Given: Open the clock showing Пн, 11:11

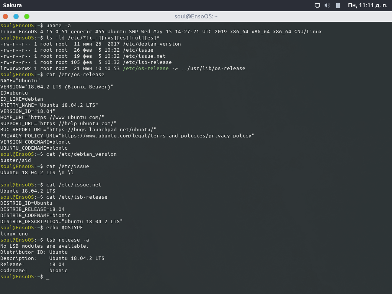Looking at the screenshot, I should coord(367,5).
